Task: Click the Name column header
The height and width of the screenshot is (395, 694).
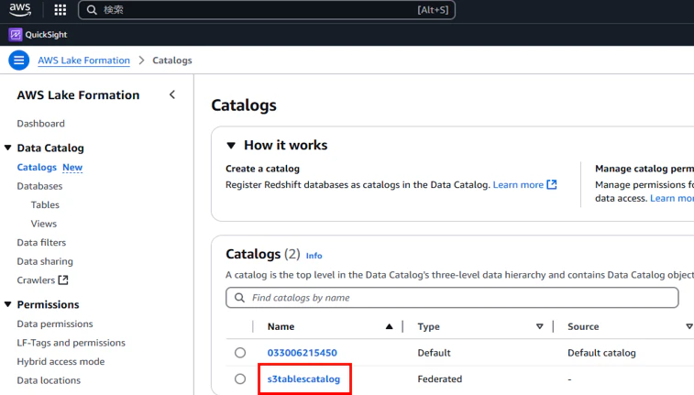Action: tap(281, 326)
